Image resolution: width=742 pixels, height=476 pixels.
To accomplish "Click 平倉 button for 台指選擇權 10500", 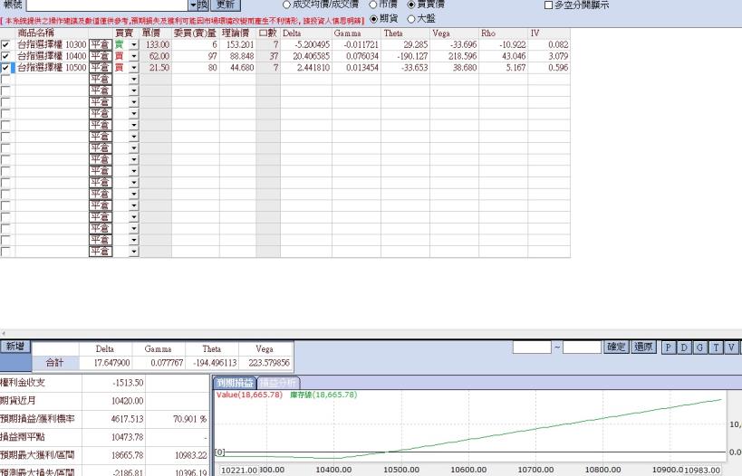I will coord(100,68).
